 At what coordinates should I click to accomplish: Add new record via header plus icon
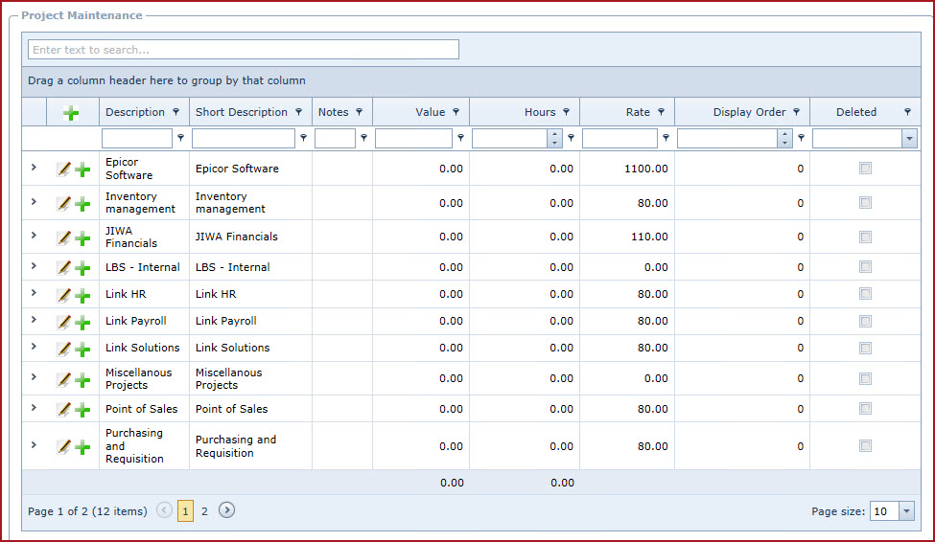click(x=71, y=113)
